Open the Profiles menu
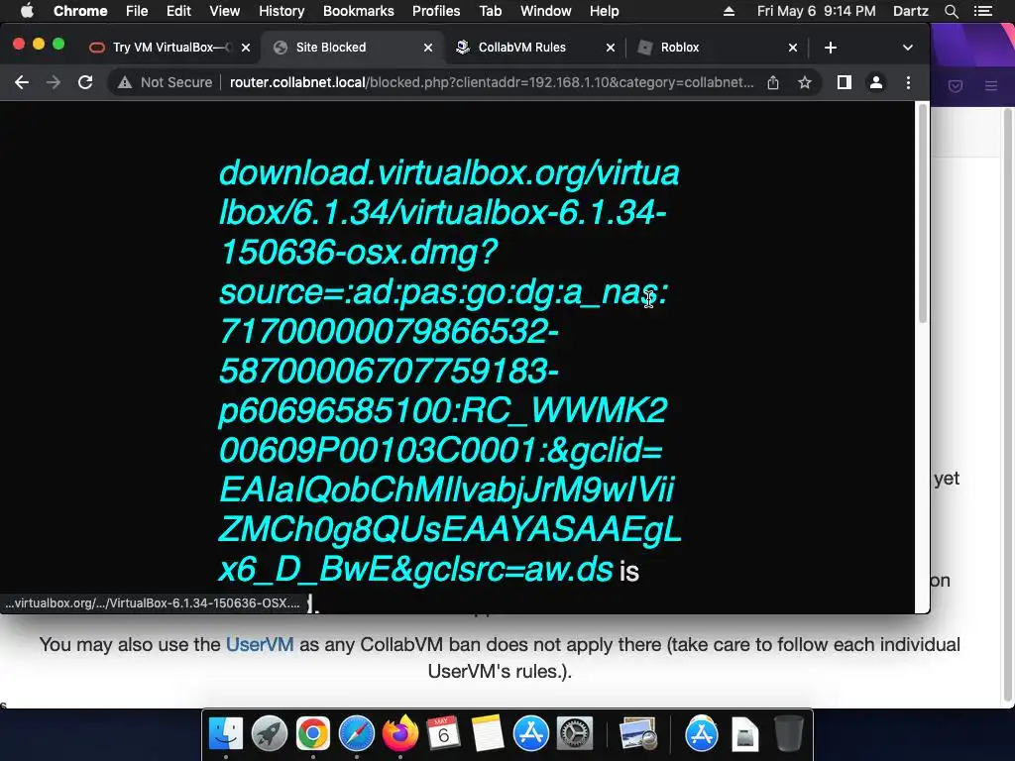Screen dimensions: 1015x761 tap(436, 11)
